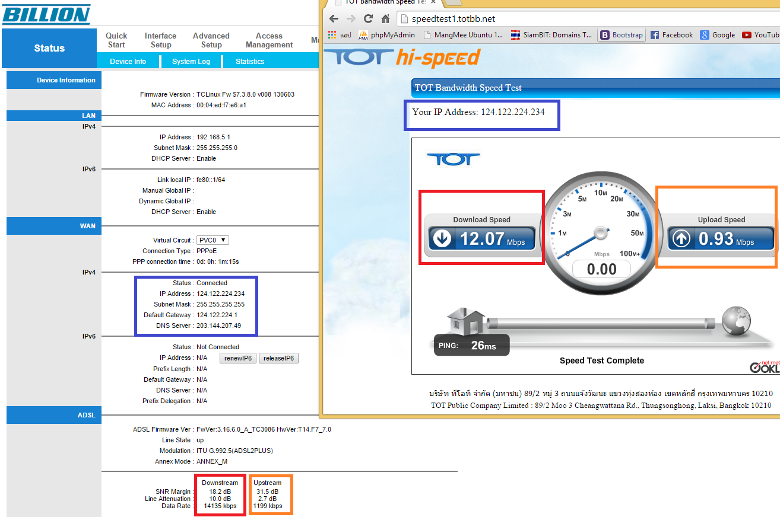Screen dimensions: 780x517
Task: Open the Status section in router
Action: pyautogui.click(x=49, y=48)
